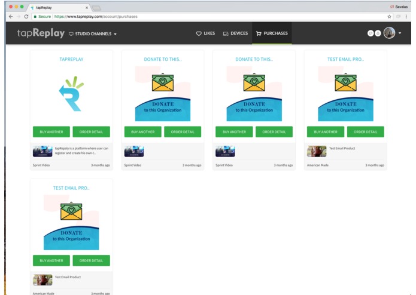This screenshot has height=295, width=416.
Task: Open video thumbnail on bottom-row Test Email card
Action: click(42, 280)
